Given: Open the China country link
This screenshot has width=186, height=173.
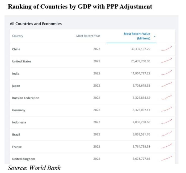Looking at the screenshot, I should click(16, 49).
